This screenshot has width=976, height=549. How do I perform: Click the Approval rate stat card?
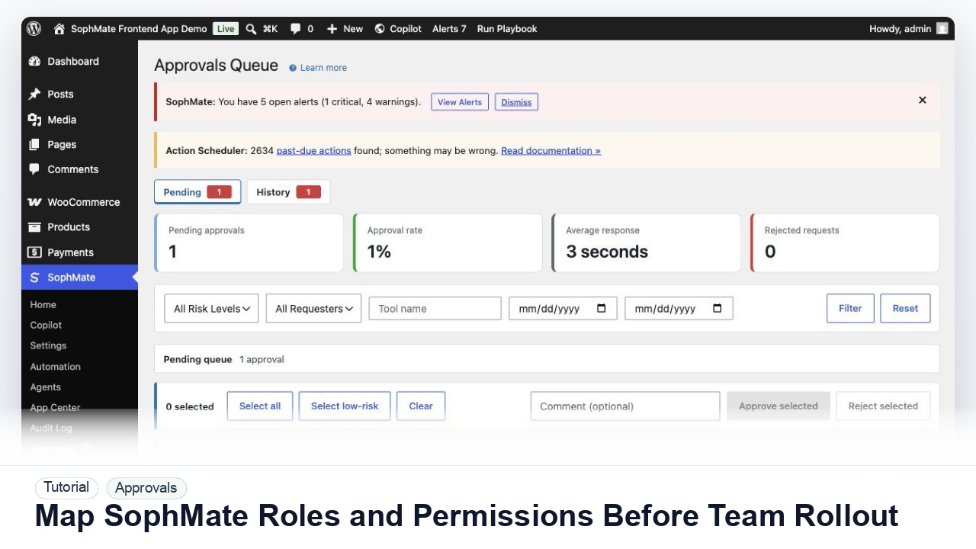(448, 242)
